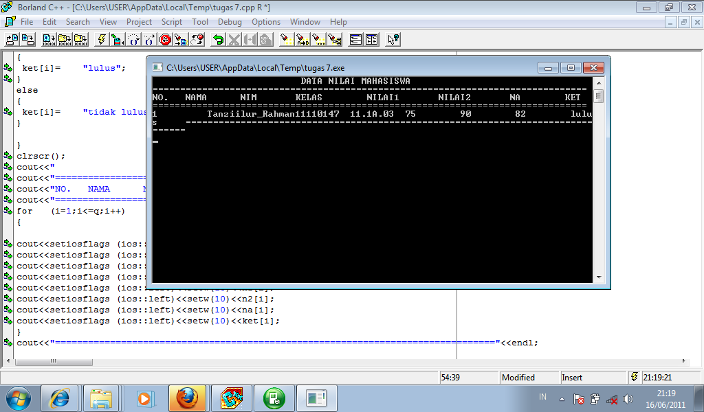Click code line ending with setw(10)<<ket[i];
Image resolution: width=704 pixels, height=412 pixels.
pyautogui.click(x=148, y=321)
